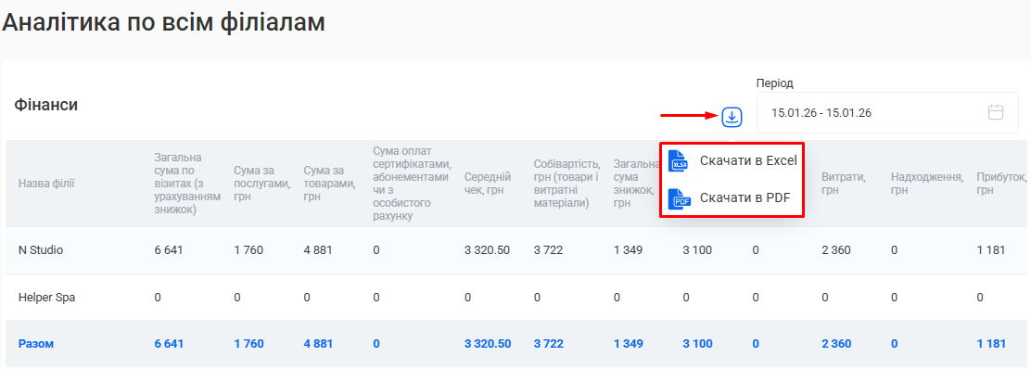Click Разом expenses value 2 360

click(836, 344)
